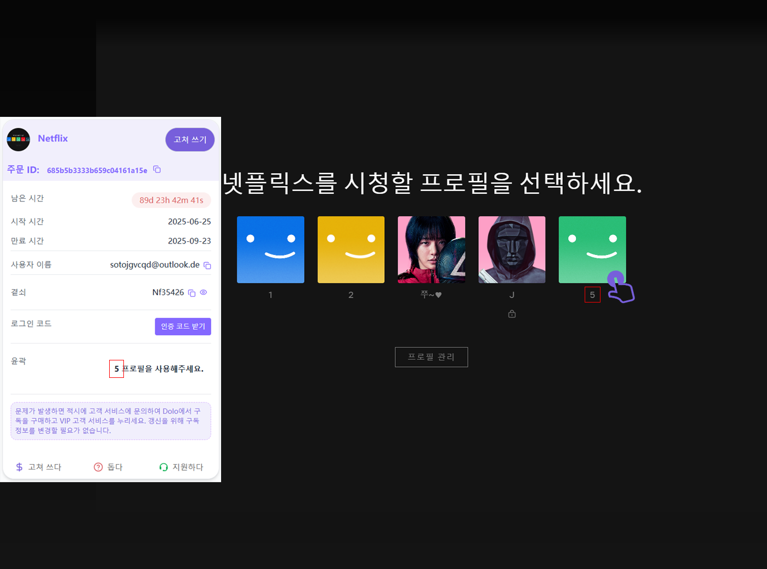
Task: Click the name label 5 under green profile
Action: pyautogui.click(x=592, y=295)
